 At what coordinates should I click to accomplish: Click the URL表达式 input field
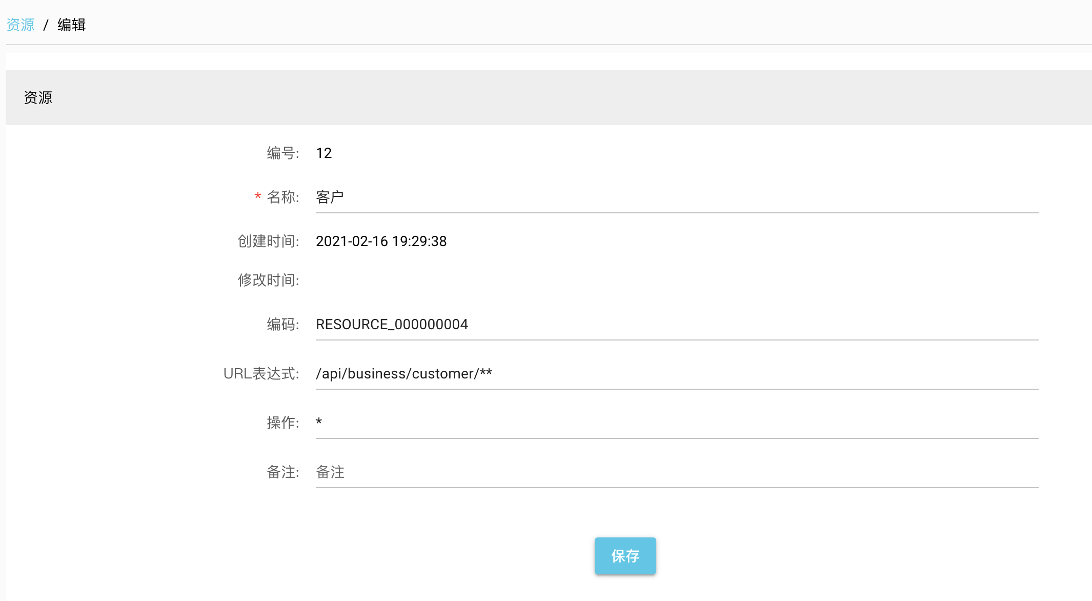click(x=677, y=374)
